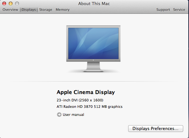Click the Displays Preferences button
The image size is (189, 138).
coord(156,128)
